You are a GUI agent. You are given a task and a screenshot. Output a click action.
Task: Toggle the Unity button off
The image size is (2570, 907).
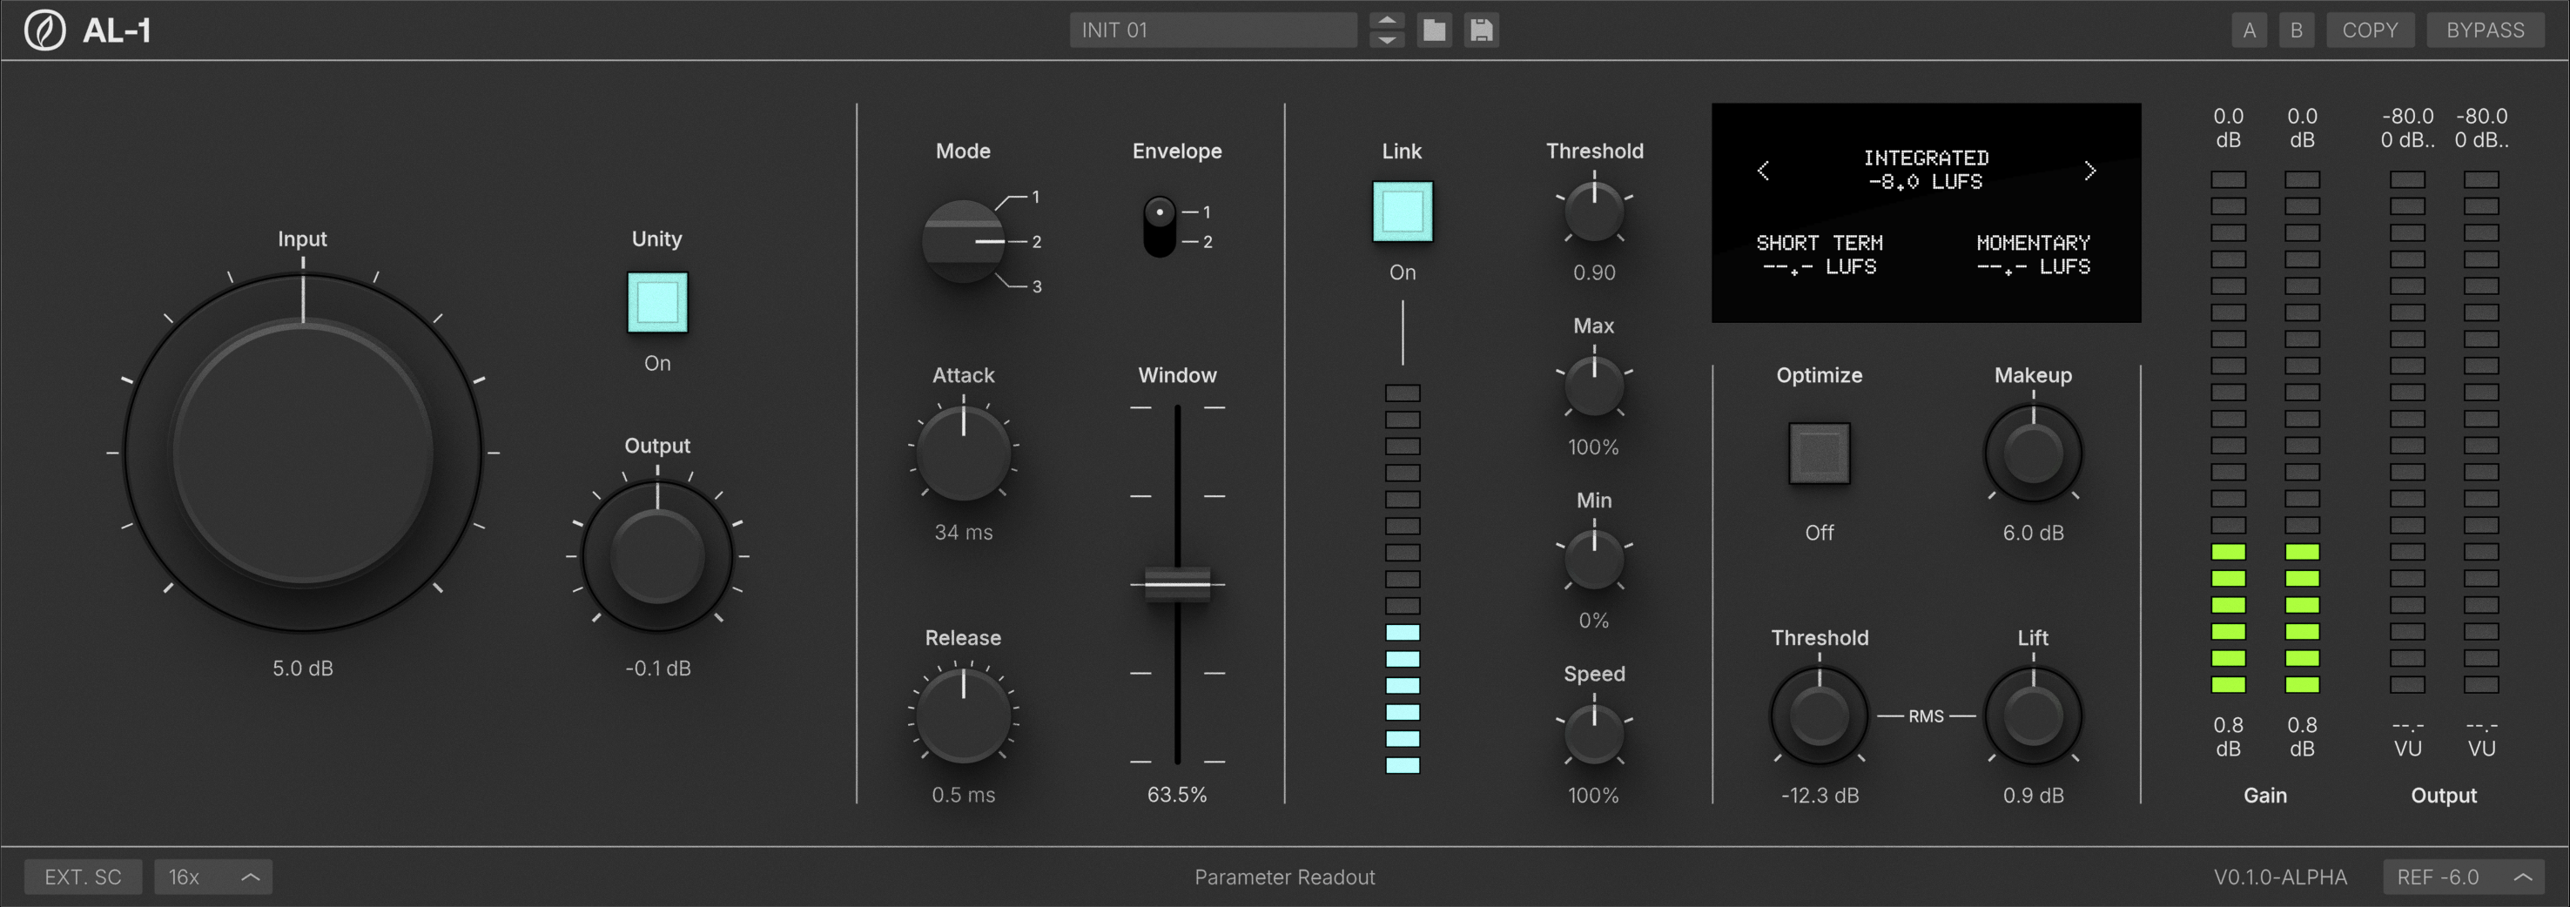pyautogui.click(x=656, y=302)
